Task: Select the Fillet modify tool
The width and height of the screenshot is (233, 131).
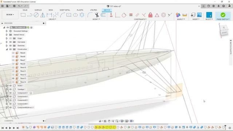Action: [x=90, y=15]
